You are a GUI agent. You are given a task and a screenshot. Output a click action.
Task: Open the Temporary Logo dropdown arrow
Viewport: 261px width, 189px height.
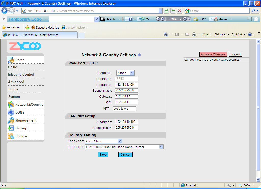tap(47, 19)
